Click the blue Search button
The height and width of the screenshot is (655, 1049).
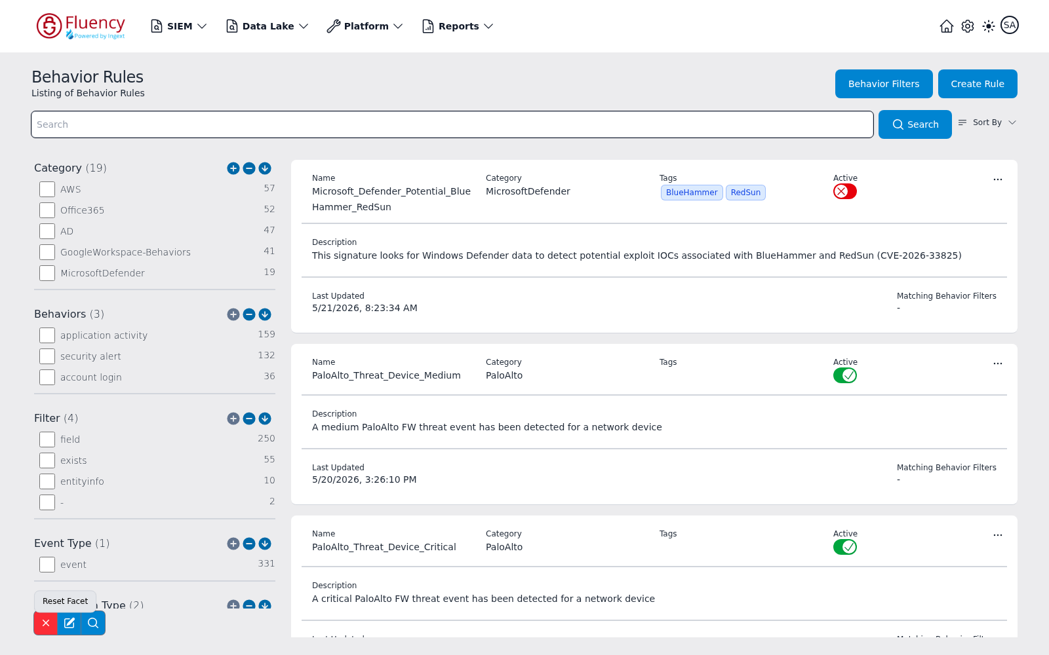[915, 124]
